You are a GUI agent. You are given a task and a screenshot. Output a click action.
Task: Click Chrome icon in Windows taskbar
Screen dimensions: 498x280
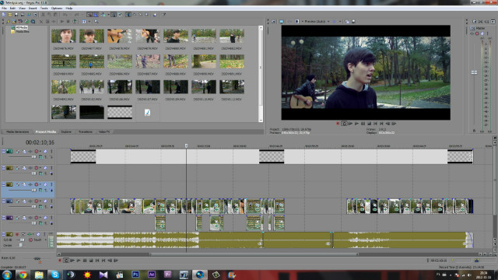coord(23,275)
